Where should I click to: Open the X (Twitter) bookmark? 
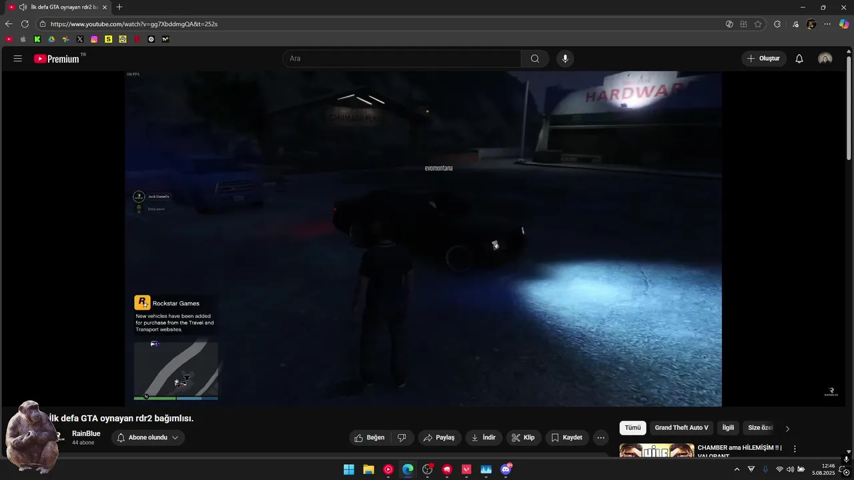pyautogui.click(x=80, y=39)
